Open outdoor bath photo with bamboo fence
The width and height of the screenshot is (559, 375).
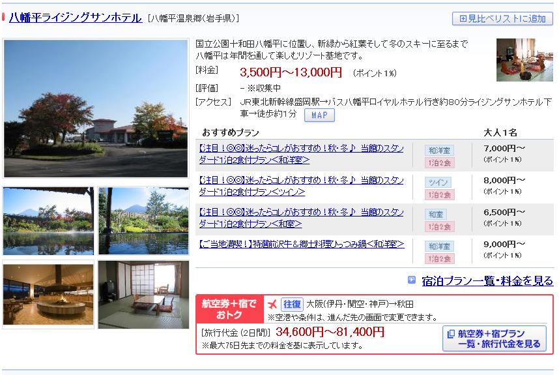144,221
